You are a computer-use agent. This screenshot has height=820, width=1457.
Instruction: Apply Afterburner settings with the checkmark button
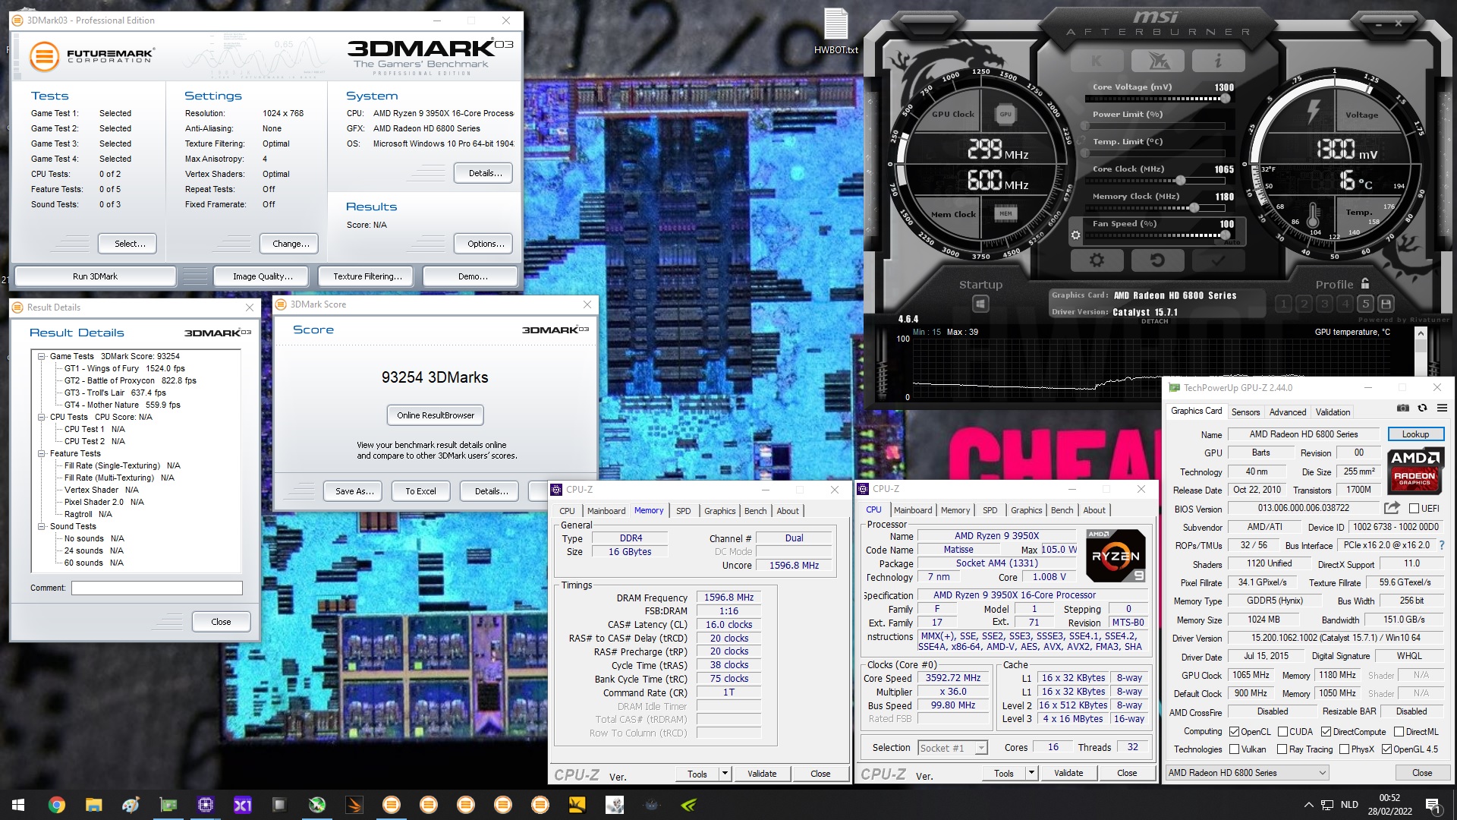coord(1217,260)
